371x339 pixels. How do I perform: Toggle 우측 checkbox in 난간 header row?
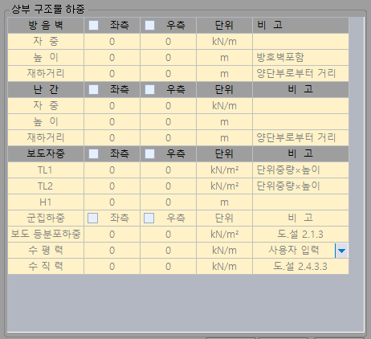[x=149, y=90]
